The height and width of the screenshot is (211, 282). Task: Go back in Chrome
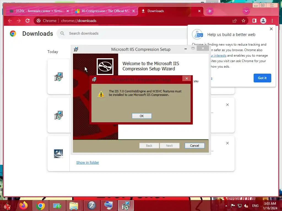[x=10, y=21]
